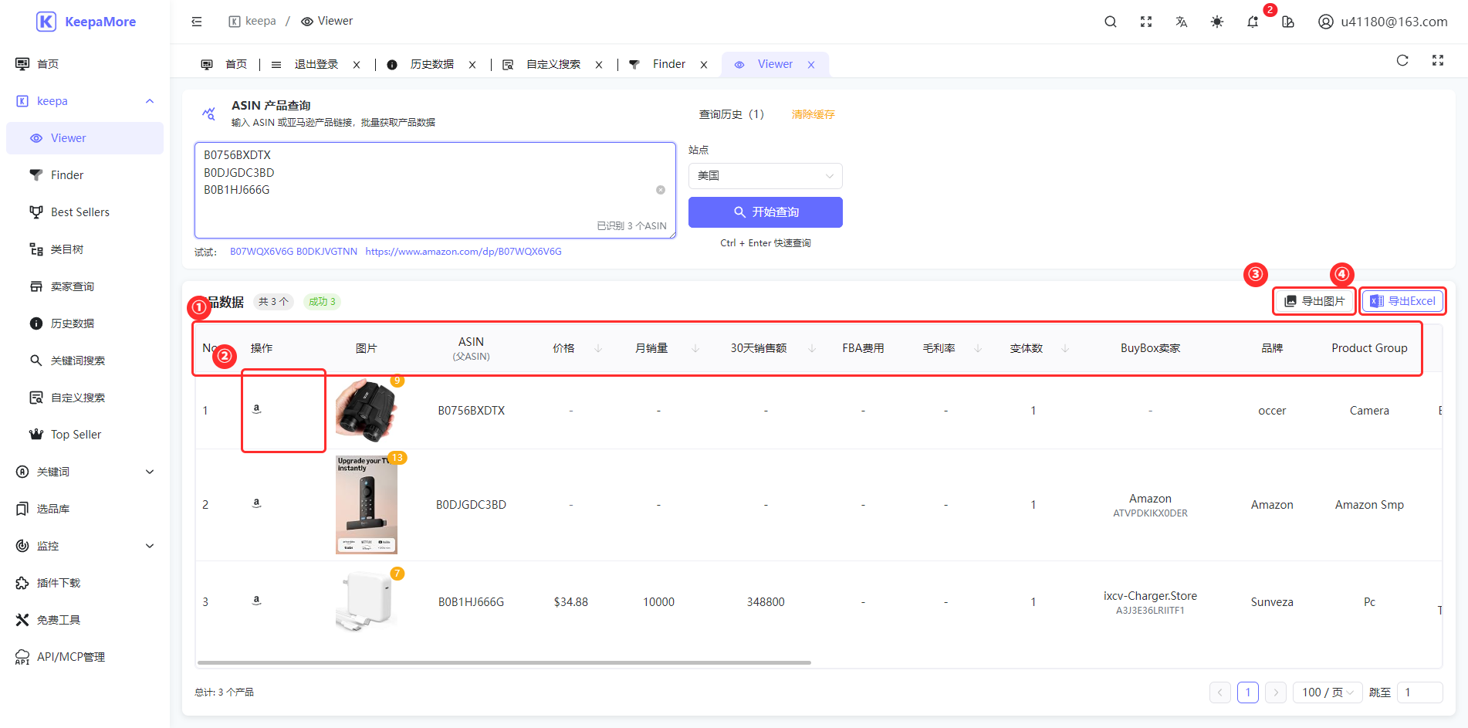The width and height of the screenshot is (1468, 728).
Task: Refresh the current tab page
Action: pyautogui.click(x=1402, y=60)
